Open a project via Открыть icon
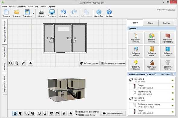This screenshot has width=178, height=118. point(17,13)
